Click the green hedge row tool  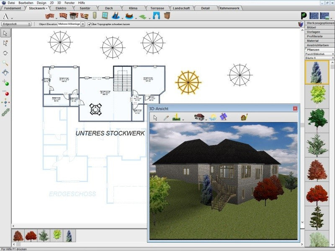(x=5, y=112)
